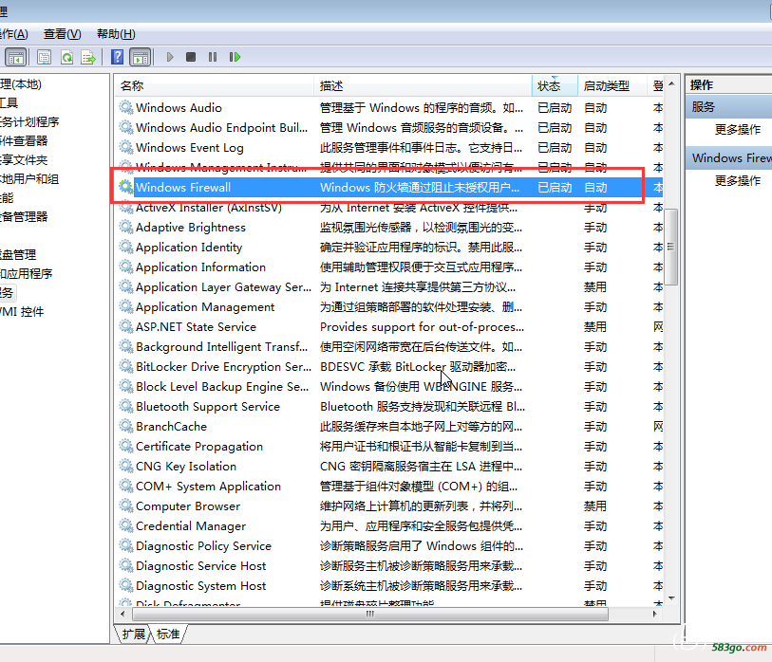This screenshot has height=662, width=772.
Task: Click the gear icon beside Bluetooth Support Service
Action: pos(126,406)
